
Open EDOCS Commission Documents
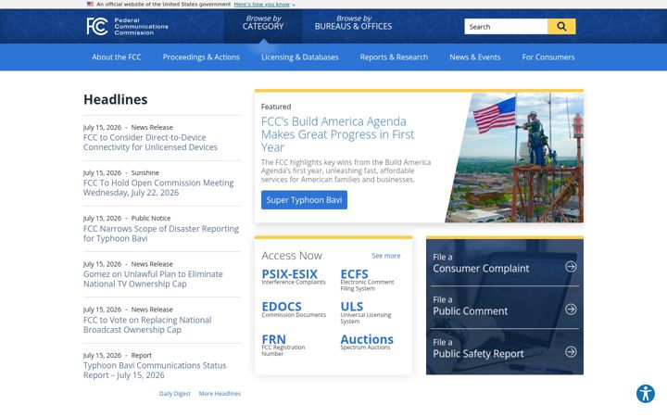tap(294, 310)
